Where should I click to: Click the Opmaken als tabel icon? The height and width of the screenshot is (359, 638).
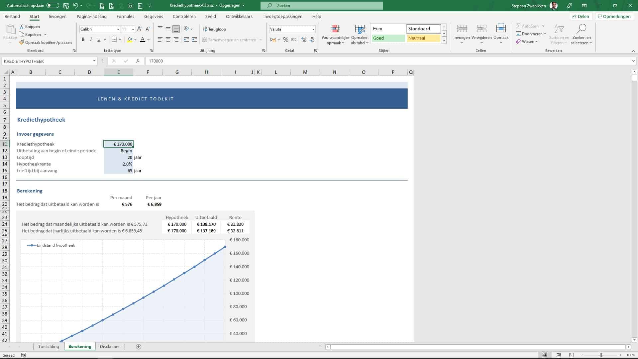click(x=360, y=29)
